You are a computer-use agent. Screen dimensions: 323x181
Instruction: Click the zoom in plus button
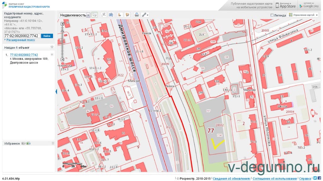(62, 24)
